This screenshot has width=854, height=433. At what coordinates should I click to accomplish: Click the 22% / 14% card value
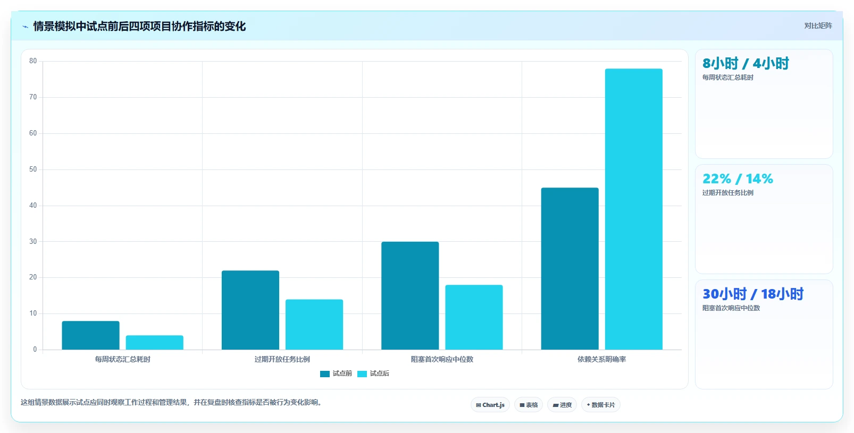(738, 179)
